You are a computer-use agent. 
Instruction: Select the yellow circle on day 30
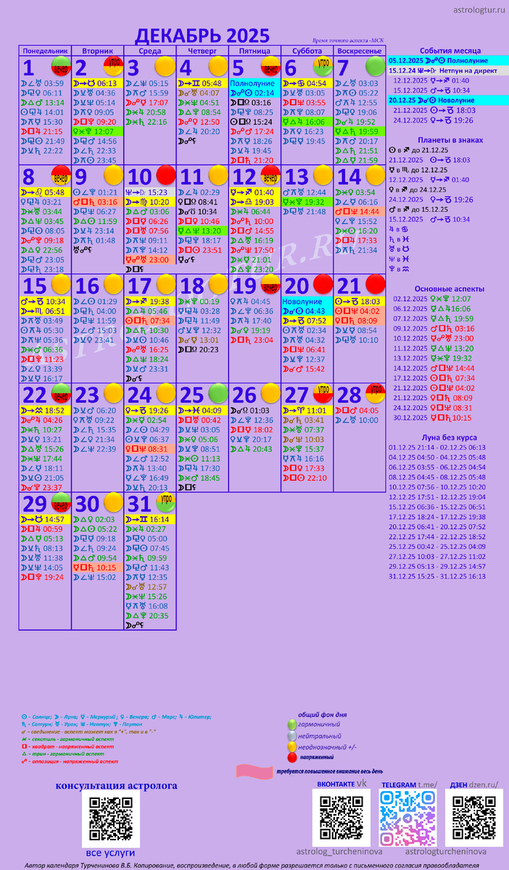pos(112,502)
